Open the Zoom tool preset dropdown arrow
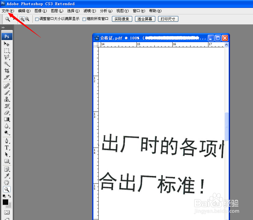253x220 pixels. click(13, 18)
